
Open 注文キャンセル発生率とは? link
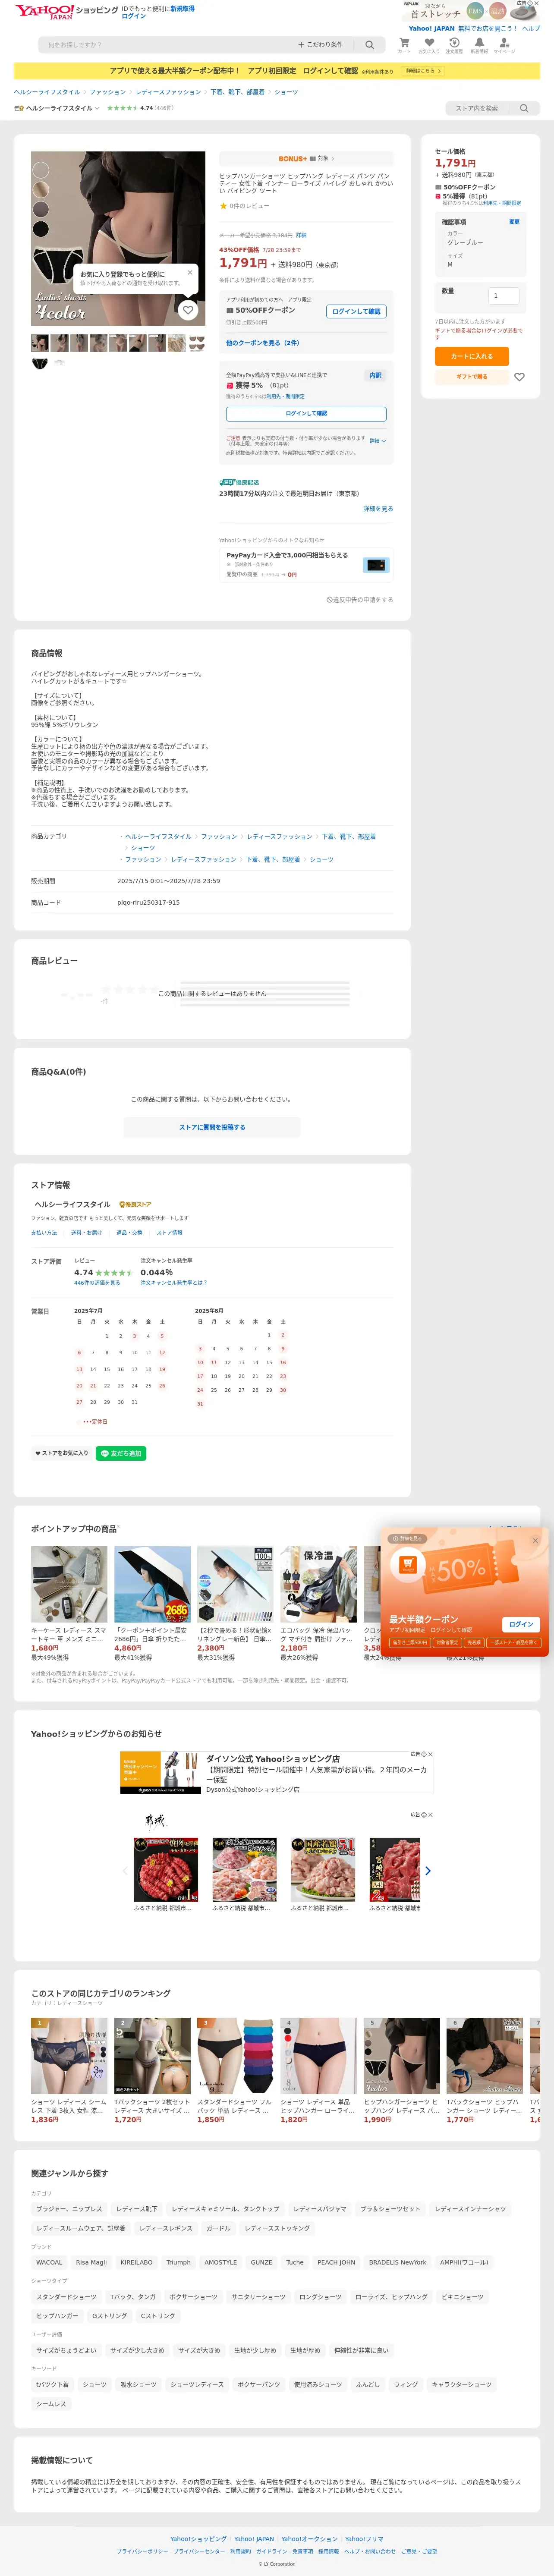point(174,1282)
